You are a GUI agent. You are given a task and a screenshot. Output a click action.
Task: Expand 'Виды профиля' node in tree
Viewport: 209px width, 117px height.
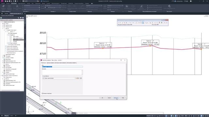tap(8, 43)
